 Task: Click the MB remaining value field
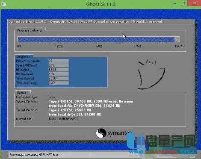tap(59, 74)
